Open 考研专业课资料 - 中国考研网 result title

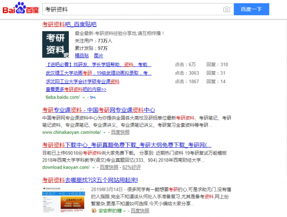click(99, 110)
